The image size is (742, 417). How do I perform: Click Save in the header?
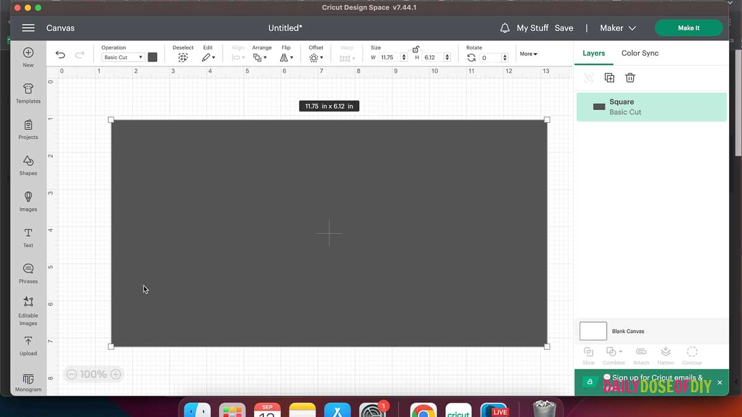564,28
